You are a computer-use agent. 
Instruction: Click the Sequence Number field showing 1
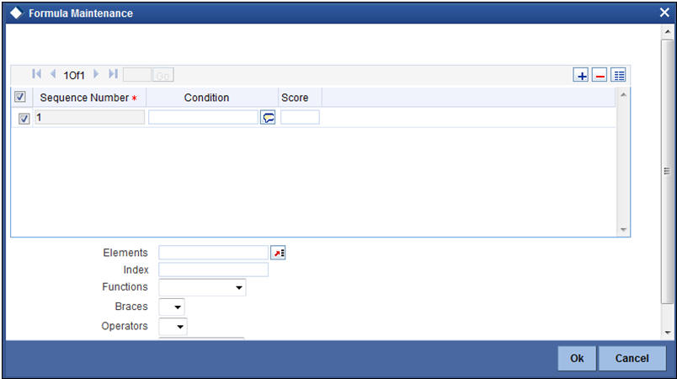point(89,117)
